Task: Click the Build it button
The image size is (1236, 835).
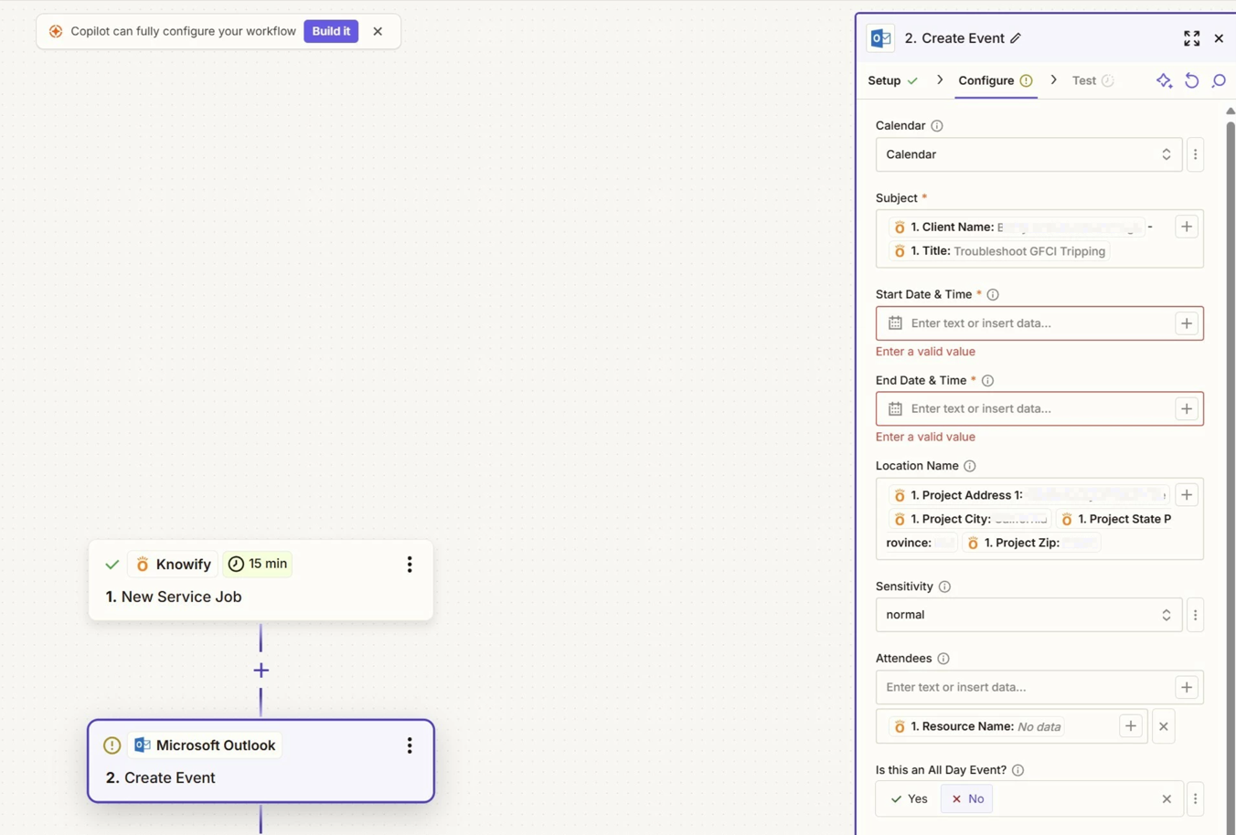Action: (331, 31)
